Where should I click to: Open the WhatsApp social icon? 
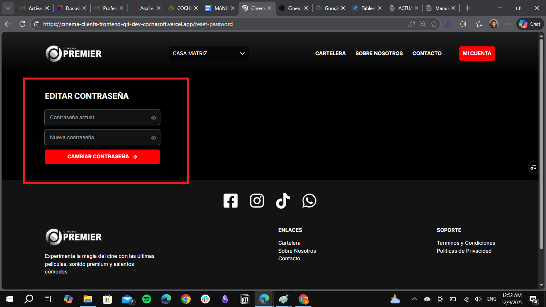tap(309, 201)
